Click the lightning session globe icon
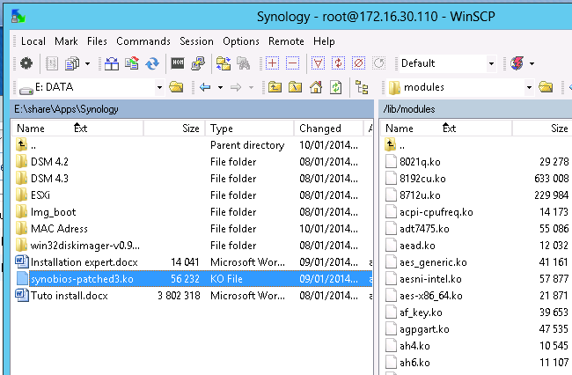The image size is (572, 375). (517, 63)
